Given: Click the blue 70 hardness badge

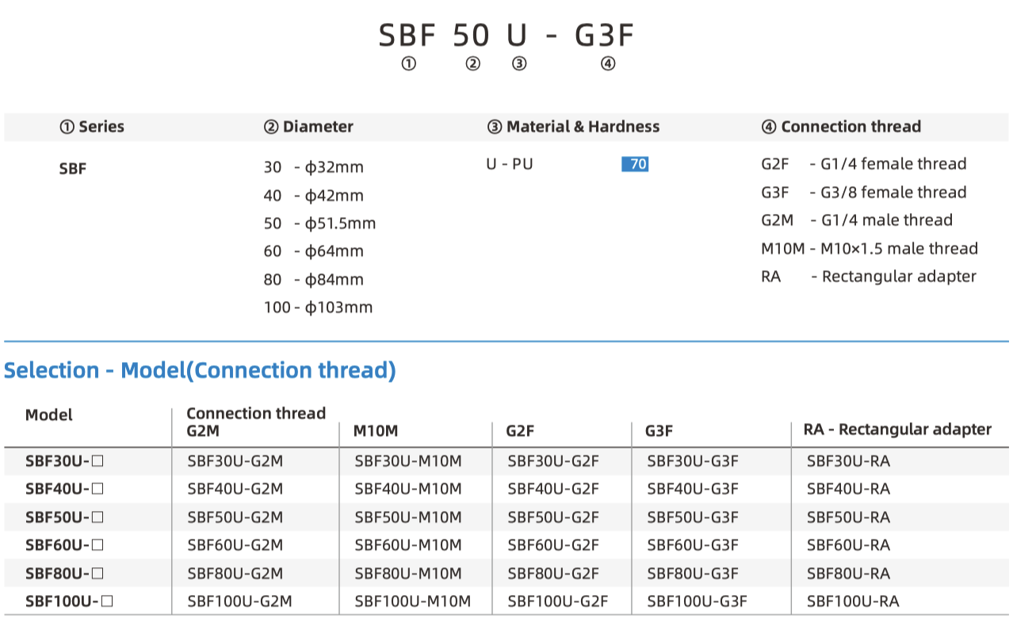Looking at the screenshot, I should point(635,164).
